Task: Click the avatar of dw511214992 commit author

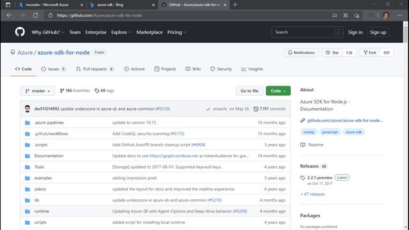Action: tap(27, 109)
